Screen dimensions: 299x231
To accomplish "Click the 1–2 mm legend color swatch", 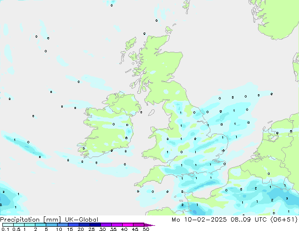I will [x=30, y=225].
